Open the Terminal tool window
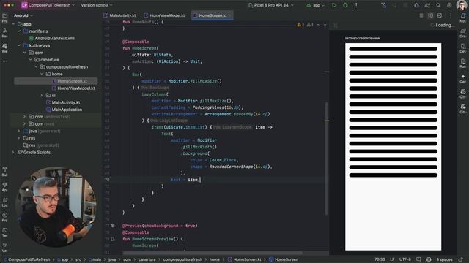Image resolution: width=469 pixels, height=263 pixels. (5, 232)
